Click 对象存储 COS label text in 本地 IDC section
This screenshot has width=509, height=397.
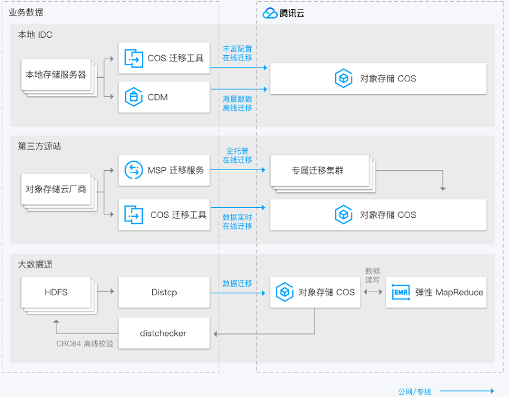(388, 78)
